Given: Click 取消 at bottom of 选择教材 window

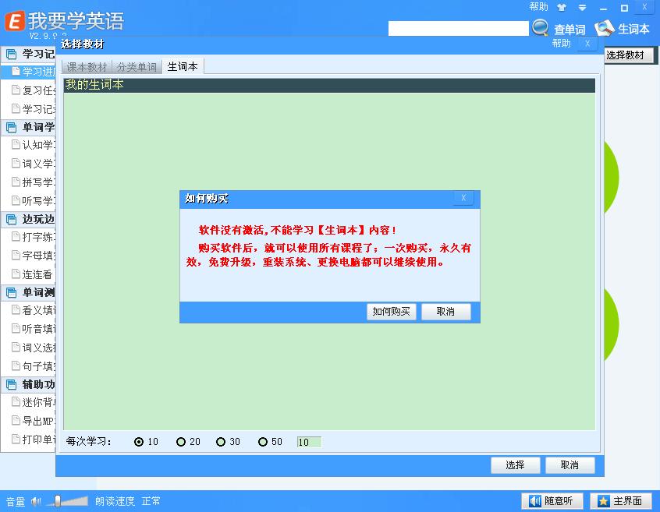Looking at the screenshot, I should tap(570, 465).
